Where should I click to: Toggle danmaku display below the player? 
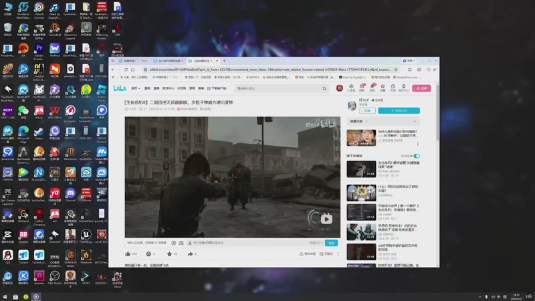(x=174, y=243)
